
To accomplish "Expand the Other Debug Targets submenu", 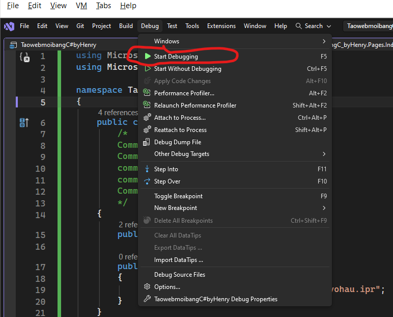I will coord(324,154).
